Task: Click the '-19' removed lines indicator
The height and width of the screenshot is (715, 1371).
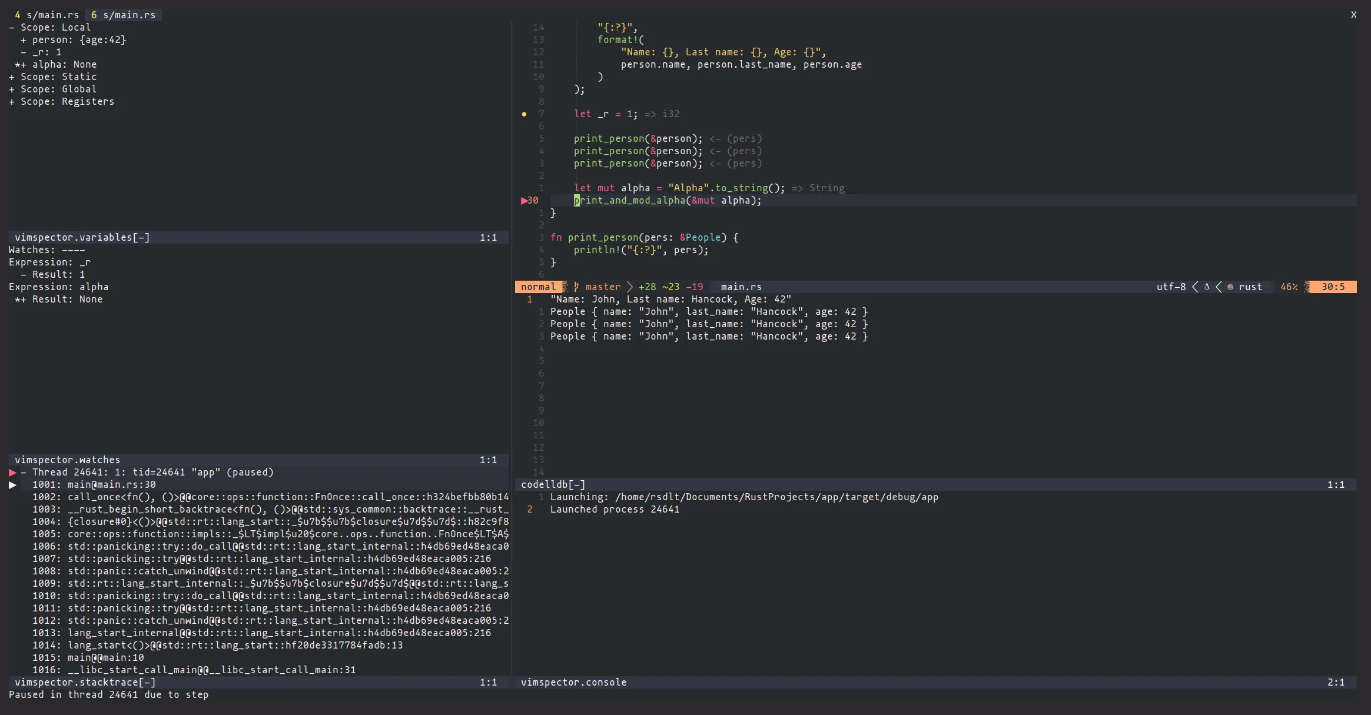Action: [695, 287]
